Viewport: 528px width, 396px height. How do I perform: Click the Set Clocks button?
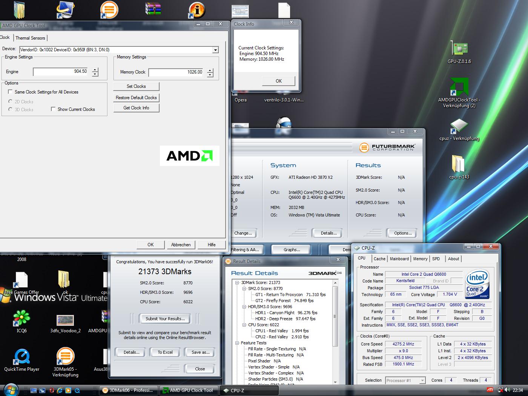click(136, 86)
